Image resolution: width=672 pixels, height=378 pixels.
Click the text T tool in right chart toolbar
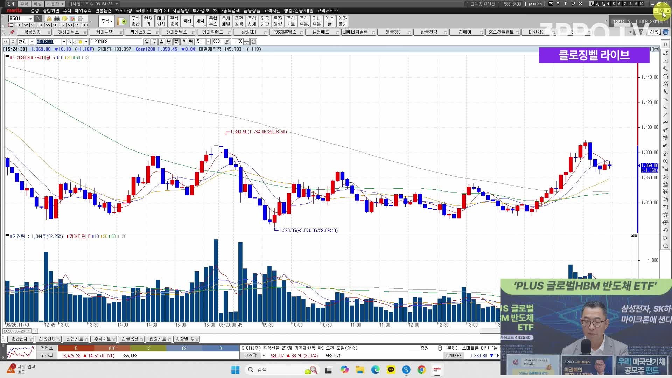[x=665, y=130]
